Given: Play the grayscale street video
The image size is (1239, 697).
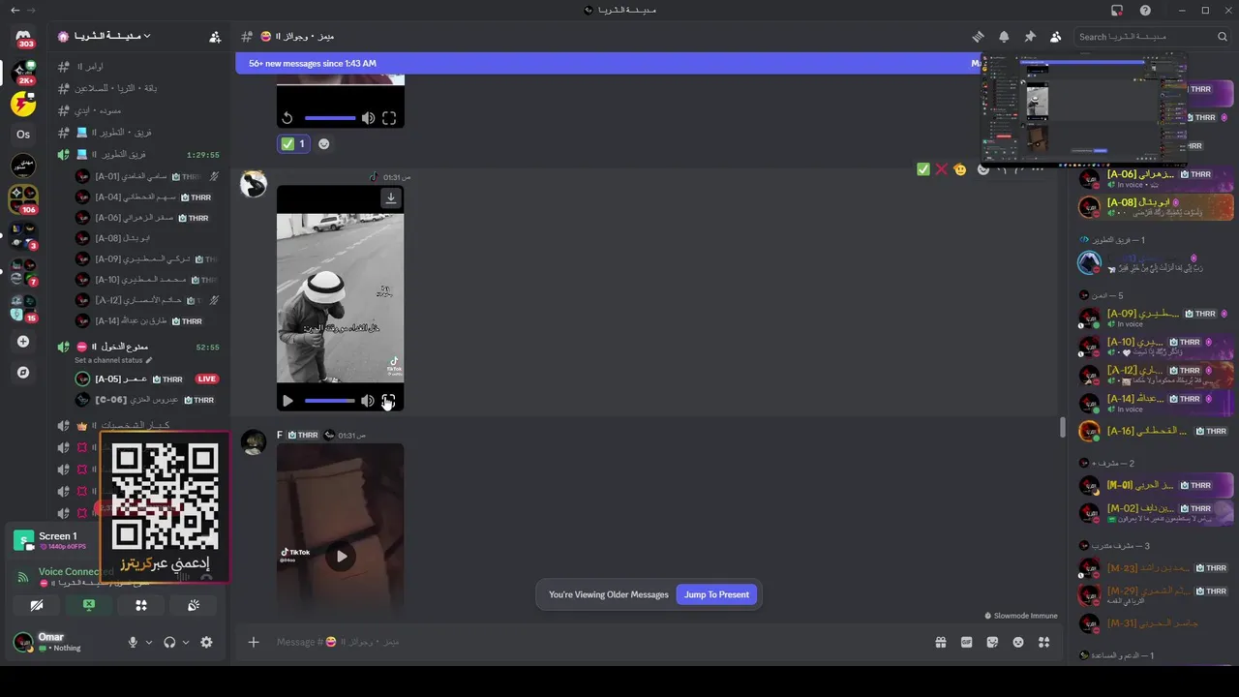Looking at the screenshot, I should 287,401.
